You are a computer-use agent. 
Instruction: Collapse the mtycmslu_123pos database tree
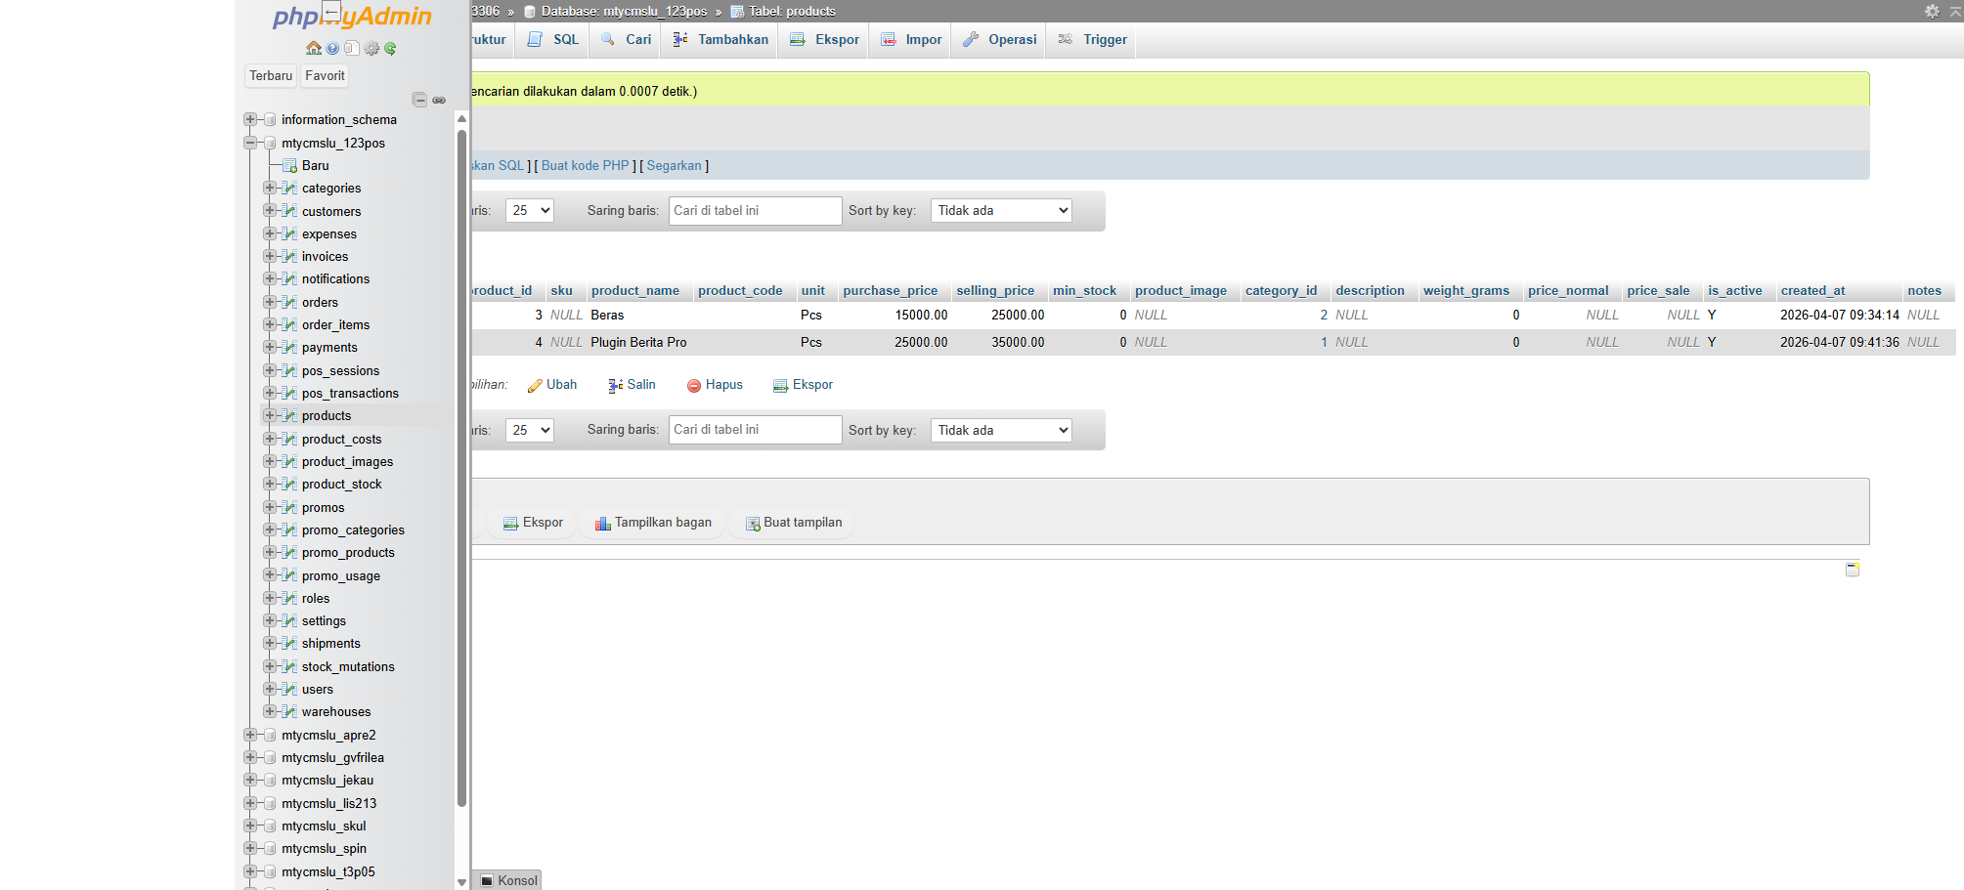[x=250, y=143]
